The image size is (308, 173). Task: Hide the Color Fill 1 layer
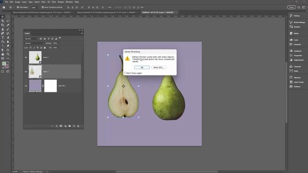pos(26,86)
